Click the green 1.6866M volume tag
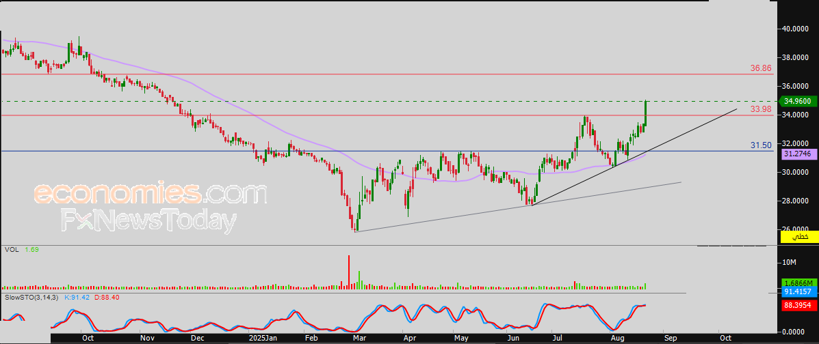Image resolution: width=819 pixels, height=344 pixels. point(799,284)
